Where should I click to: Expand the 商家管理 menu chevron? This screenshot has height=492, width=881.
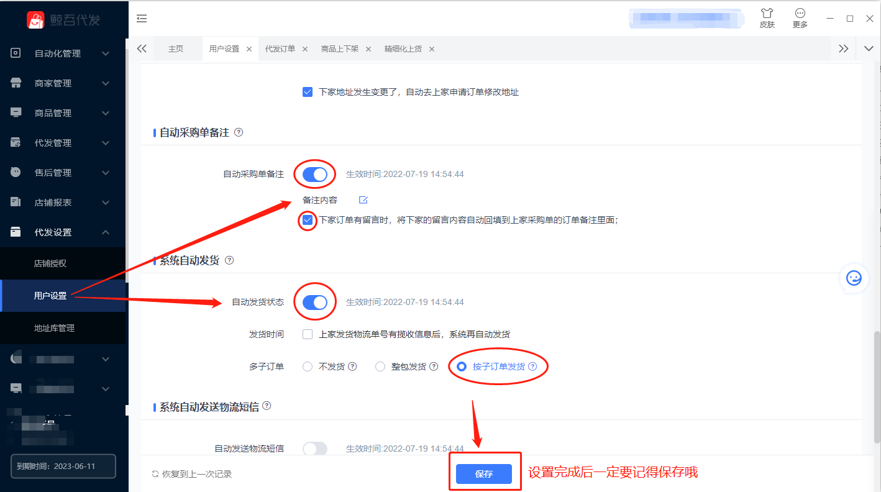(x=106, y=83)
